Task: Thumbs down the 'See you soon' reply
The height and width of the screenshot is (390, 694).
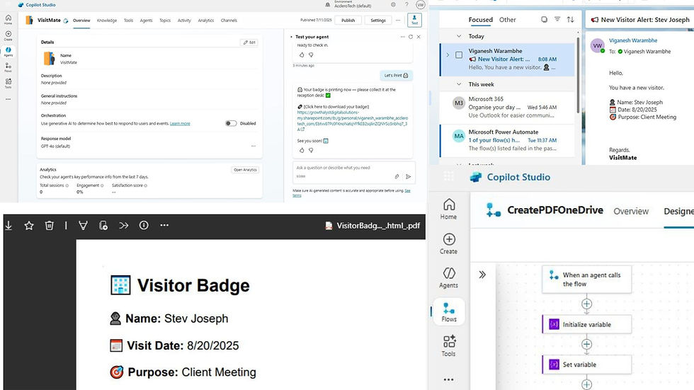Action: [311, 150]
